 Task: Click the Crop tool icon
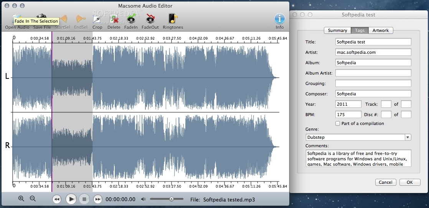97,19
